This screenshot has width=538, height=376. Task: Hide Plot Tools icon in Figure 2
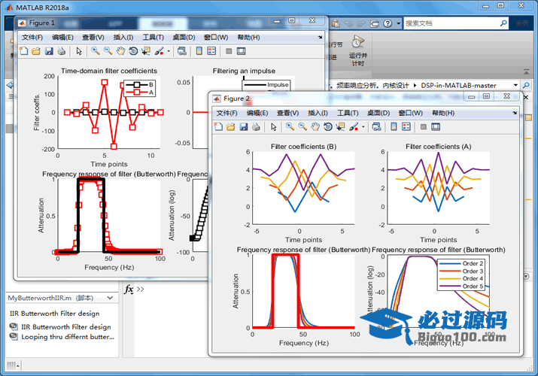point(424,127)
